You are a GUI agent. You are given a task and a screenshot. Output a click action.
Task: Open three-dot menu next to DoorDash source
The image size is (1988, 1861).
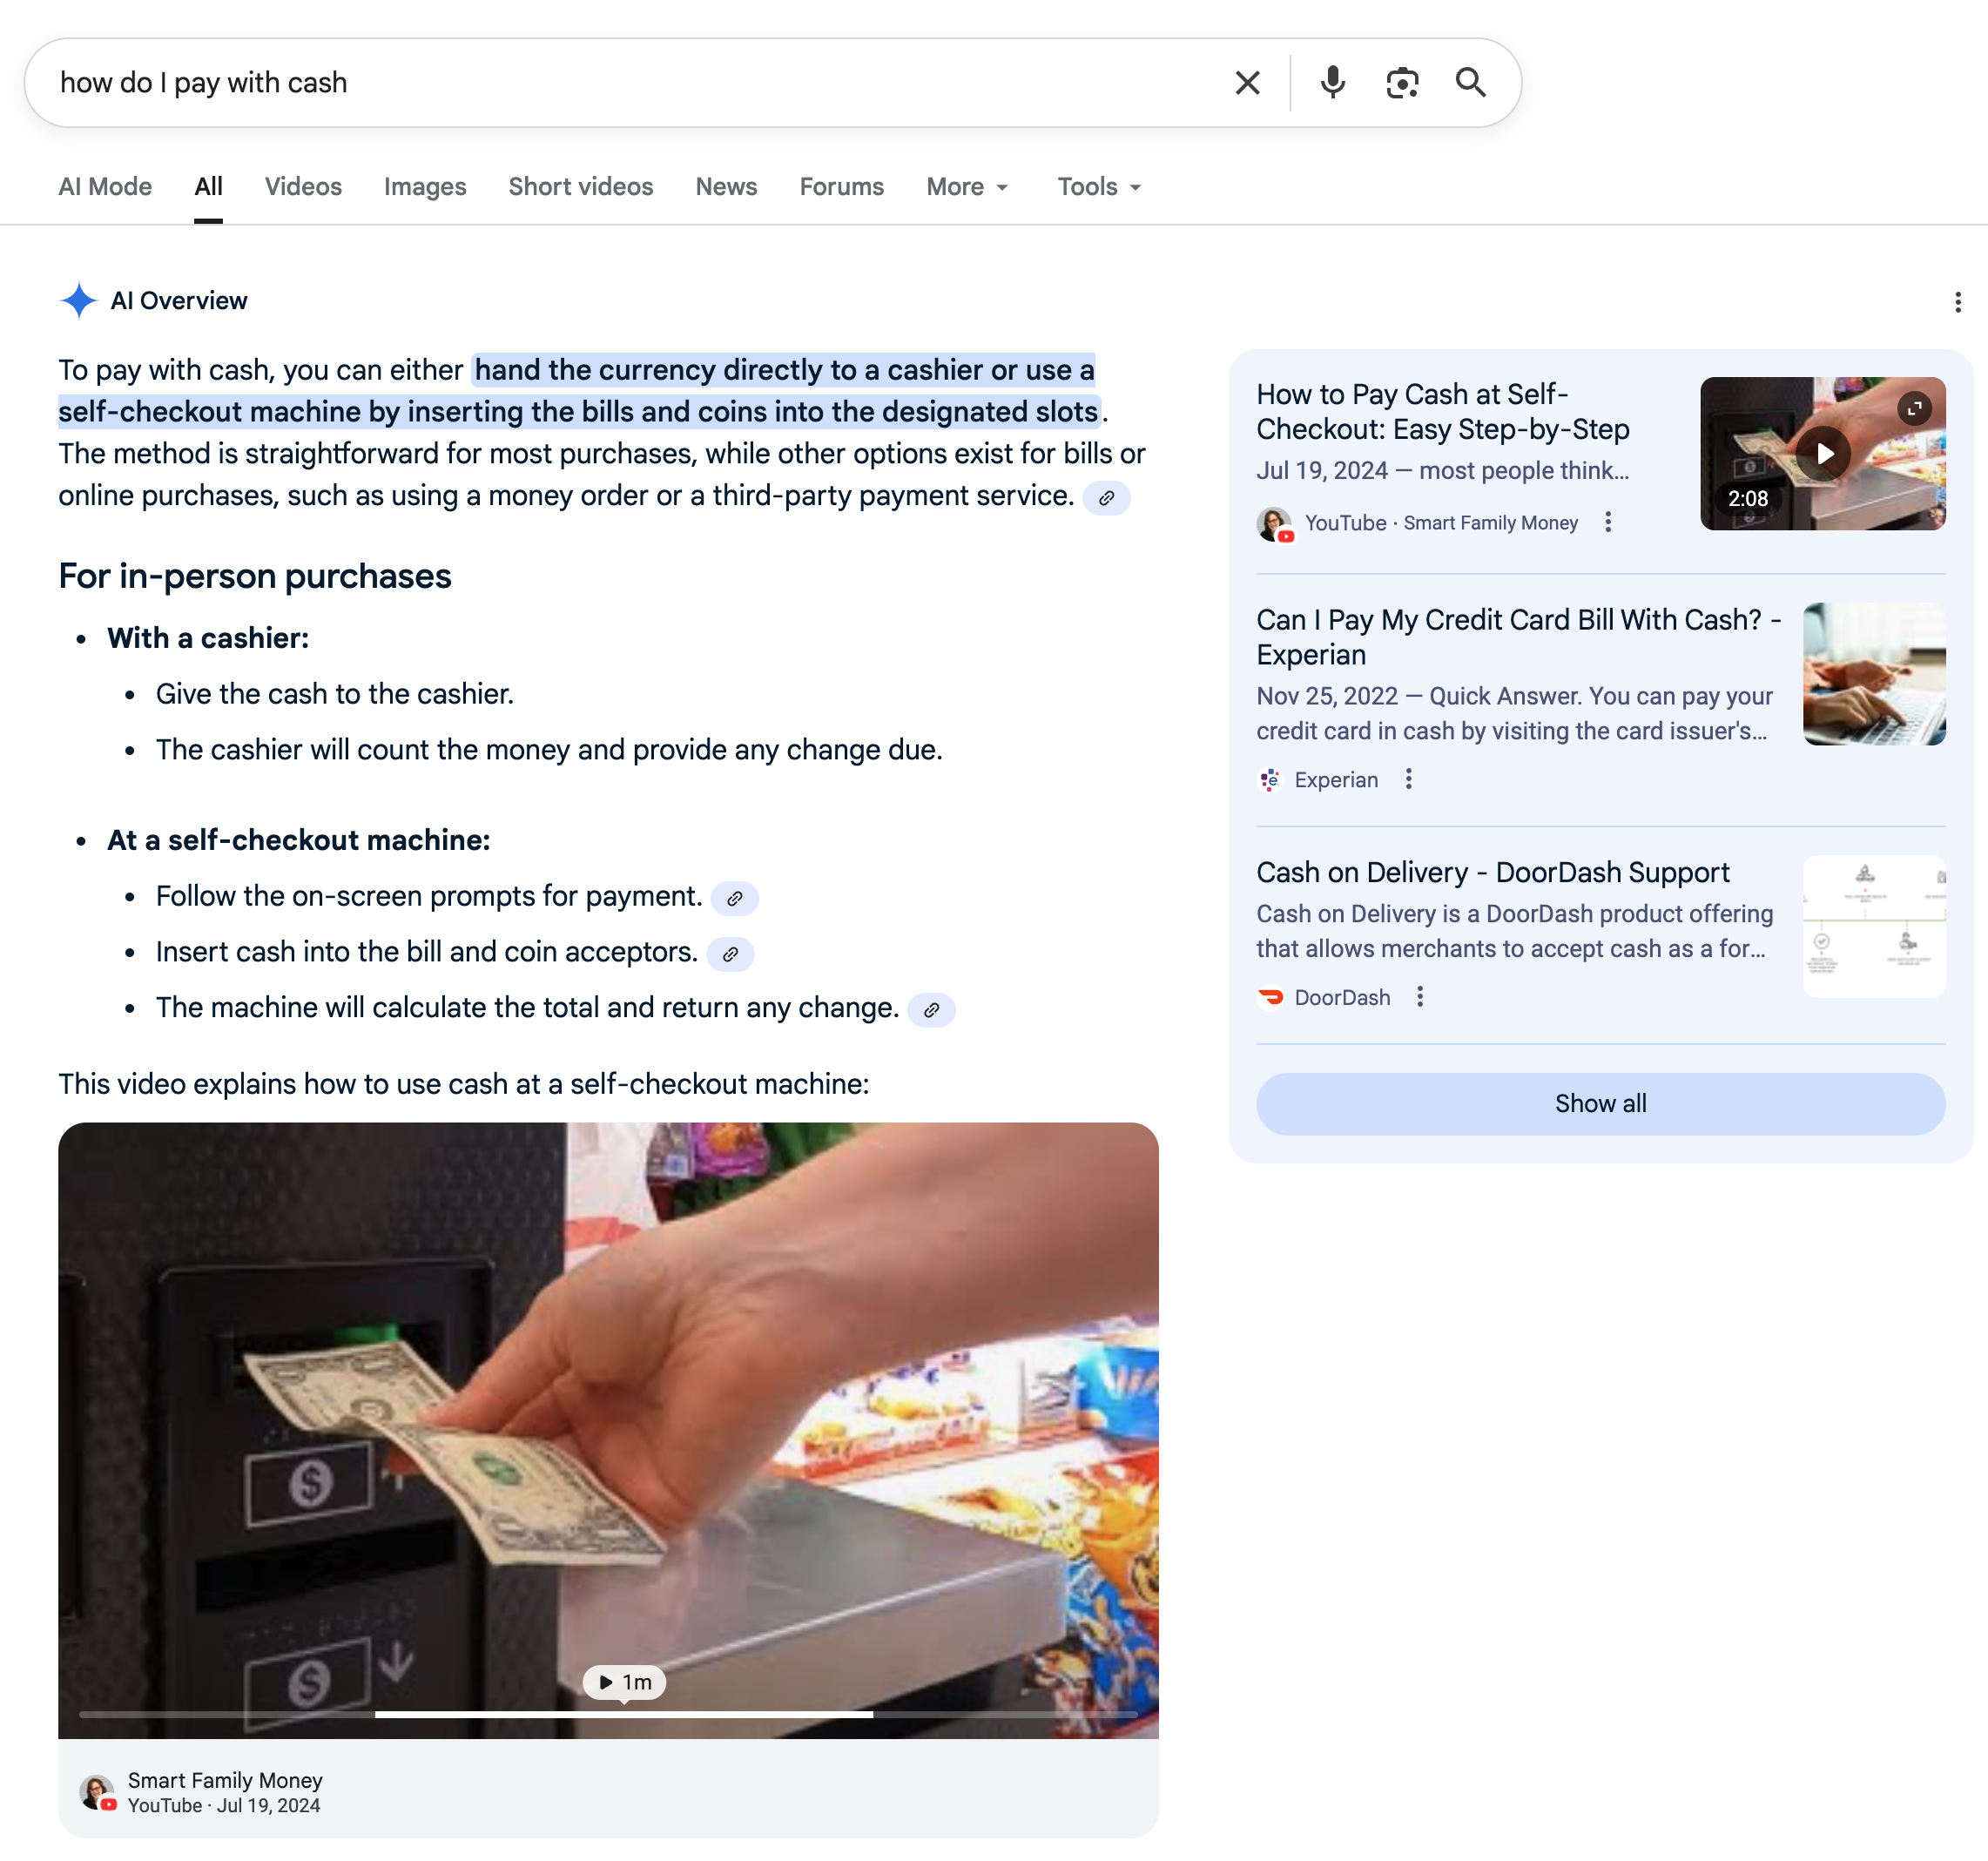(1419, 997)
